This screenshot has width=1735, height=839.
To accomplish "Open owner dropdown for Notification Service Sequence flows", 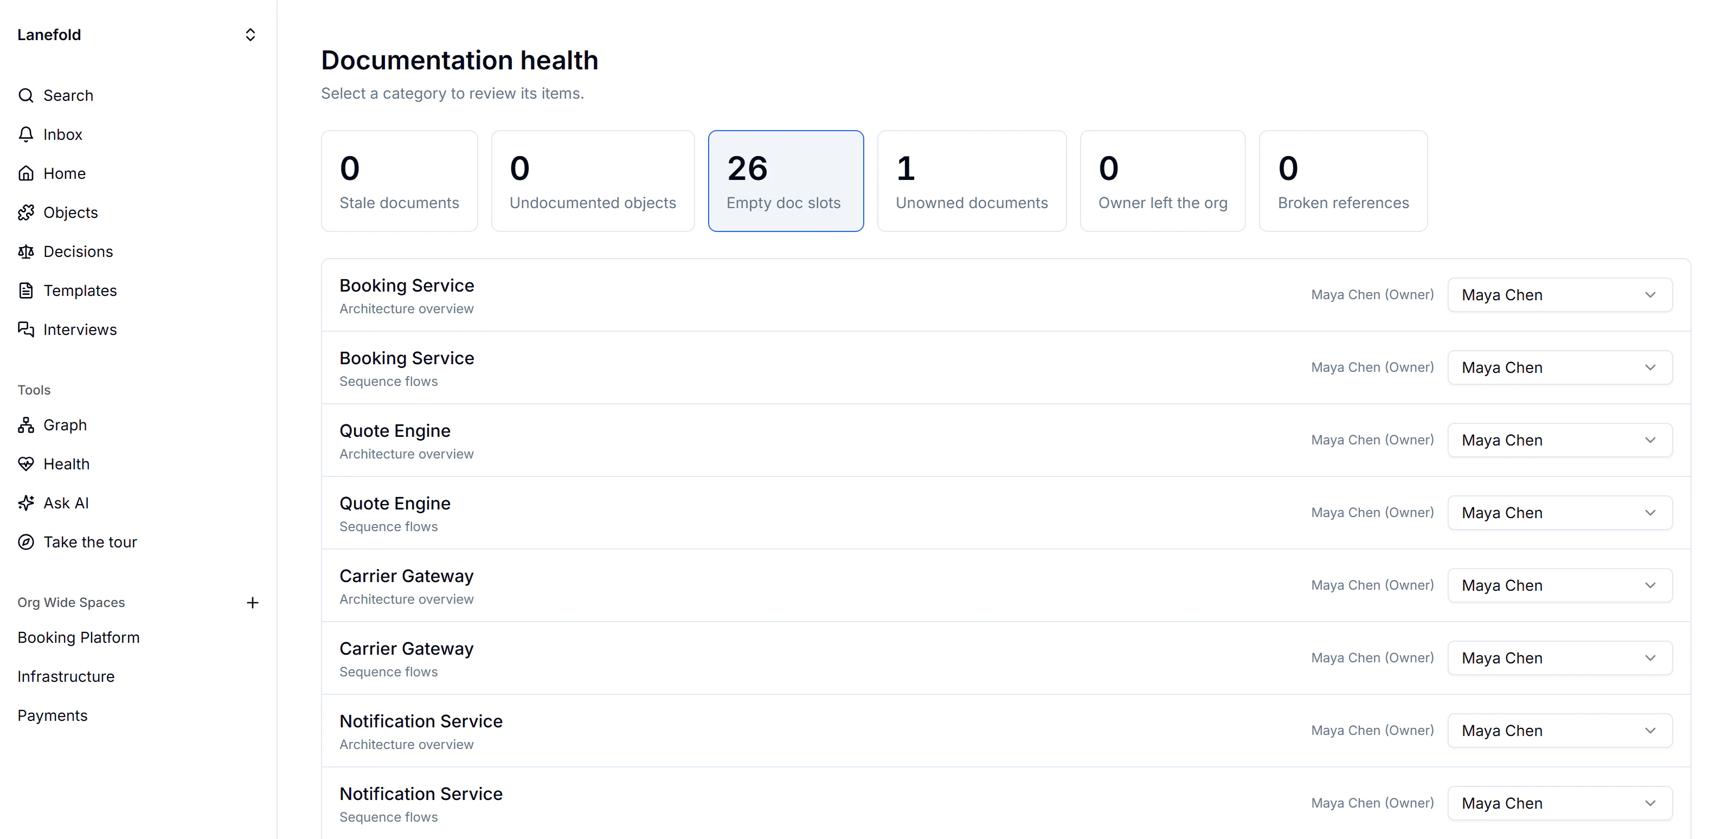I will click(1560, 804).
